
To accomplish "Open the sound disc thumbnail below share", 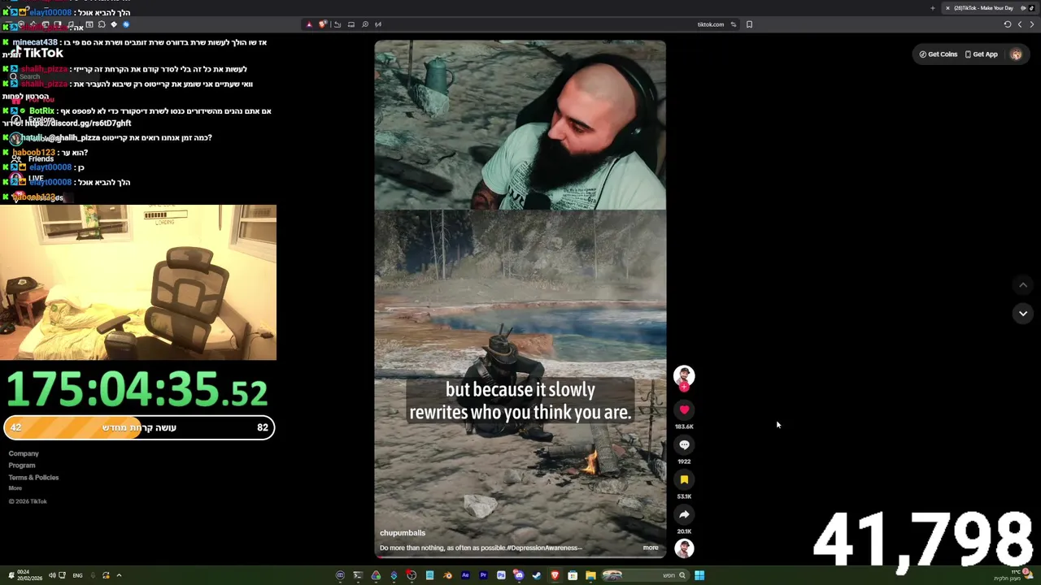I will point(684,548).
